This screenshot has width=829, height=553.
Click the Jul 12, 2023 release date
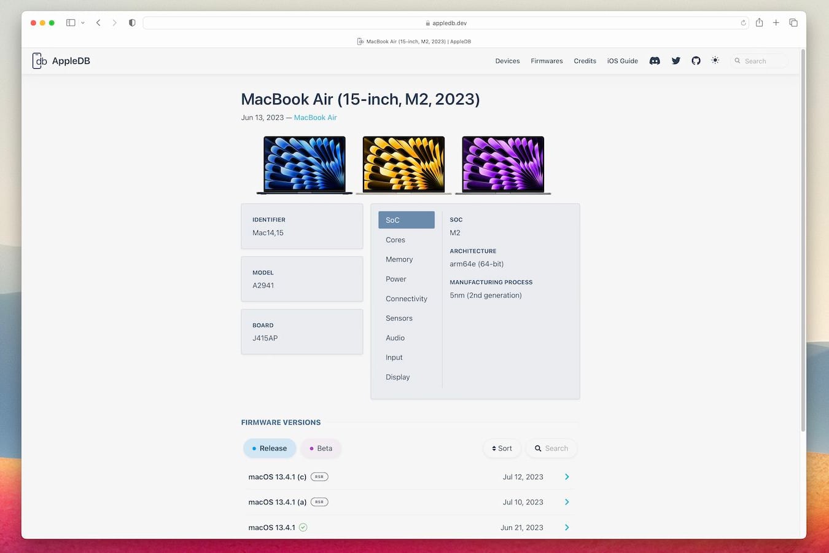523,477
